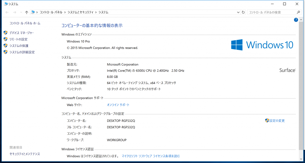Click the back navigation arrow
This screenshot has height=163, width=305.
click(x=7, y=12)
